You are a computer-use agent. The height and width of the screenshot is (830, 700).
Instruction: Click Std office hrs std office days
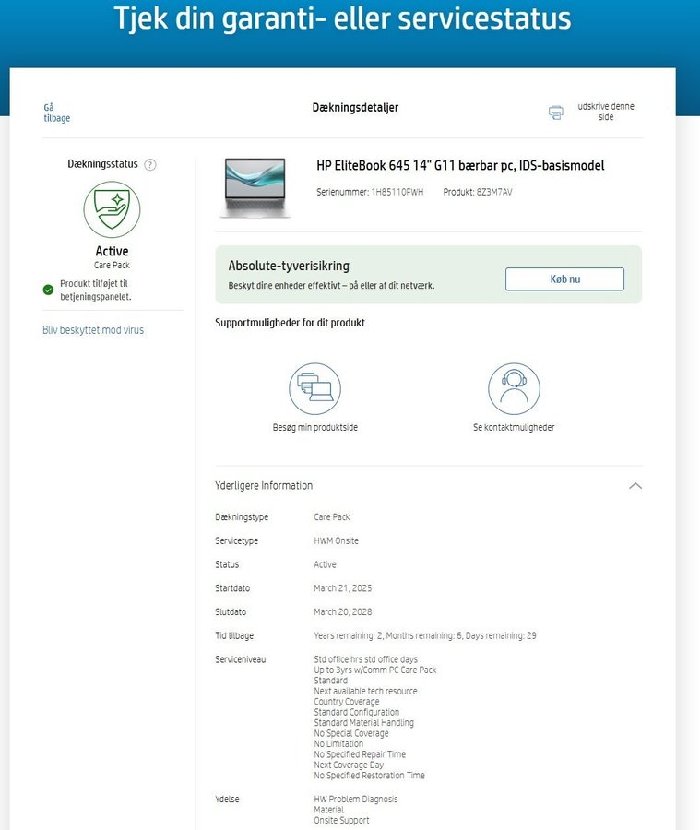pos(365,659)
